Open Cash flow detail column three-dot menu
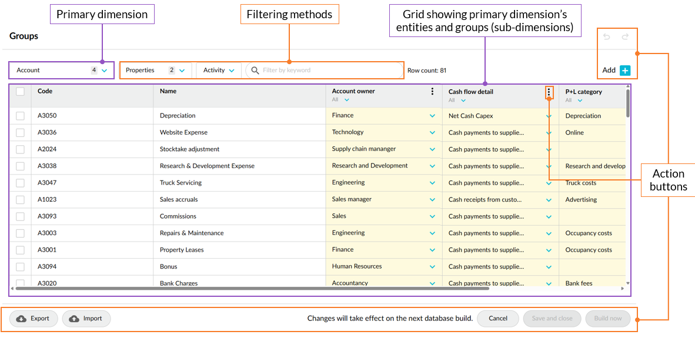The image size is (695, 338). coord(549,92)
